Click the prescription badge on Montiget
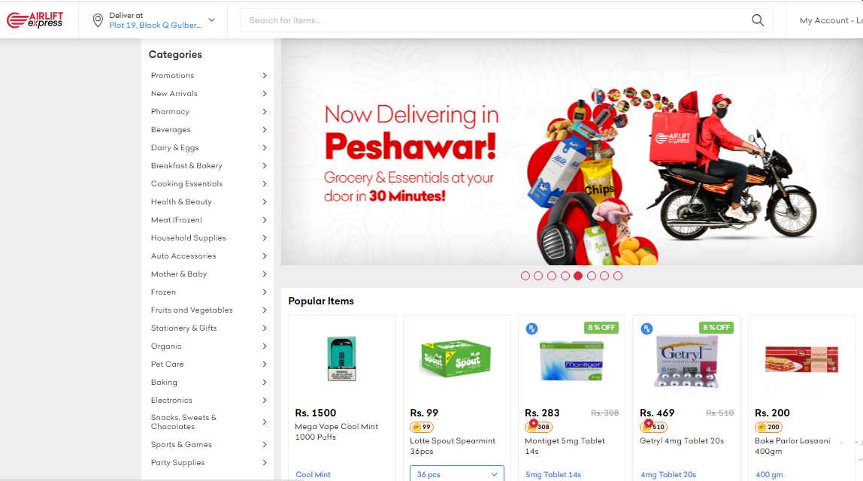The height and width of the screenshot is (481, 863). pos(531,328)
